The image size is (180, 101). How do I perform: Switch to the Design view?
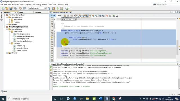coord(59,16)
